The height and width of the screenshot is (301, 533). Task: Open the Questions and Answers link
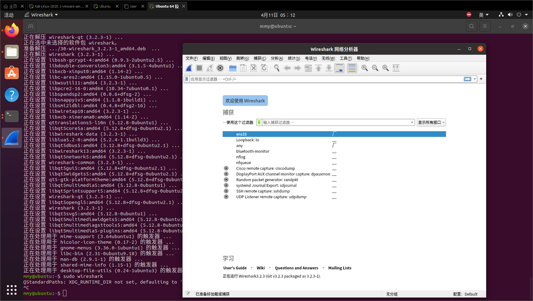point(296,268)
